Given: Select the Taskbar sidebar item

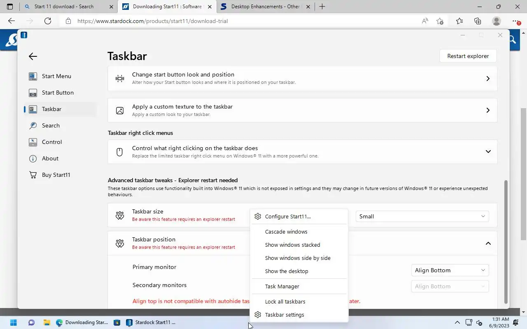Looking at the screenshot, I should pyautogui.click(x=60, y=109).
